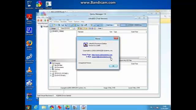
Task: Click the Save floppy-disk icon in UltraISO toolbar
Action: coord(62,25)
